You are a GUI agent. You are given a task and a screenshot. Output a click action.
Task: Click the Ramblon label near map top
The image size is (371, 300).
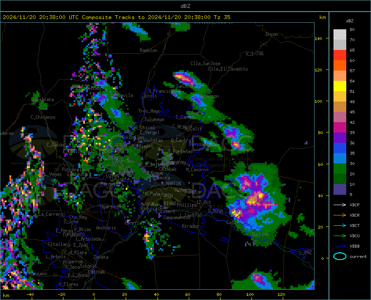(x=148, y=50)
